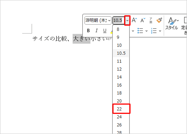
Task: Pick font size 14 in dropdown
Action: (x=121, y=77)
